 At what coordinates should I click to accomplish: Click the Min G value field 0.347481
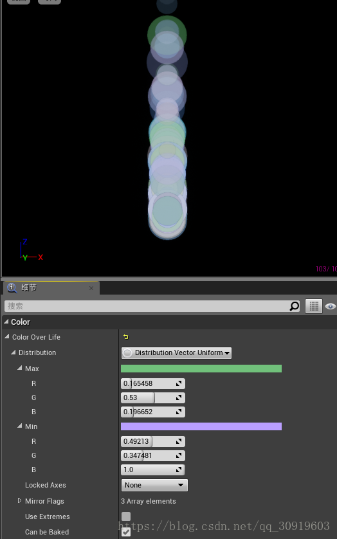point(153,455)
